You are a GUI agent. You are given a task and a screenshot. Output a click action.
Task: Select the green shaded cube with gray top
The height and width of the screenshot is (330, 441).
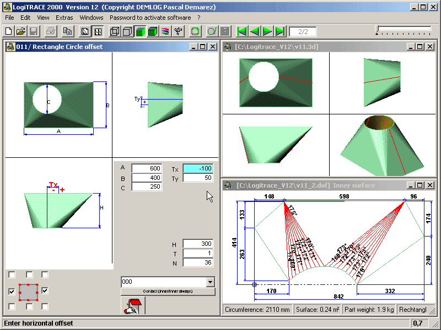pyautogui.click(x=140, y=31)
